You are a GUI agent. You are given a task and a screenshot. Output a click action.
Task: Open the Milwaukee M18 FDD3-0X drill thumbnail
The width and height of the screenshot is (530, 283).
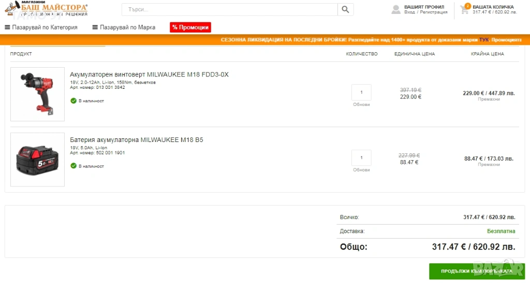[x=37, y=94]
